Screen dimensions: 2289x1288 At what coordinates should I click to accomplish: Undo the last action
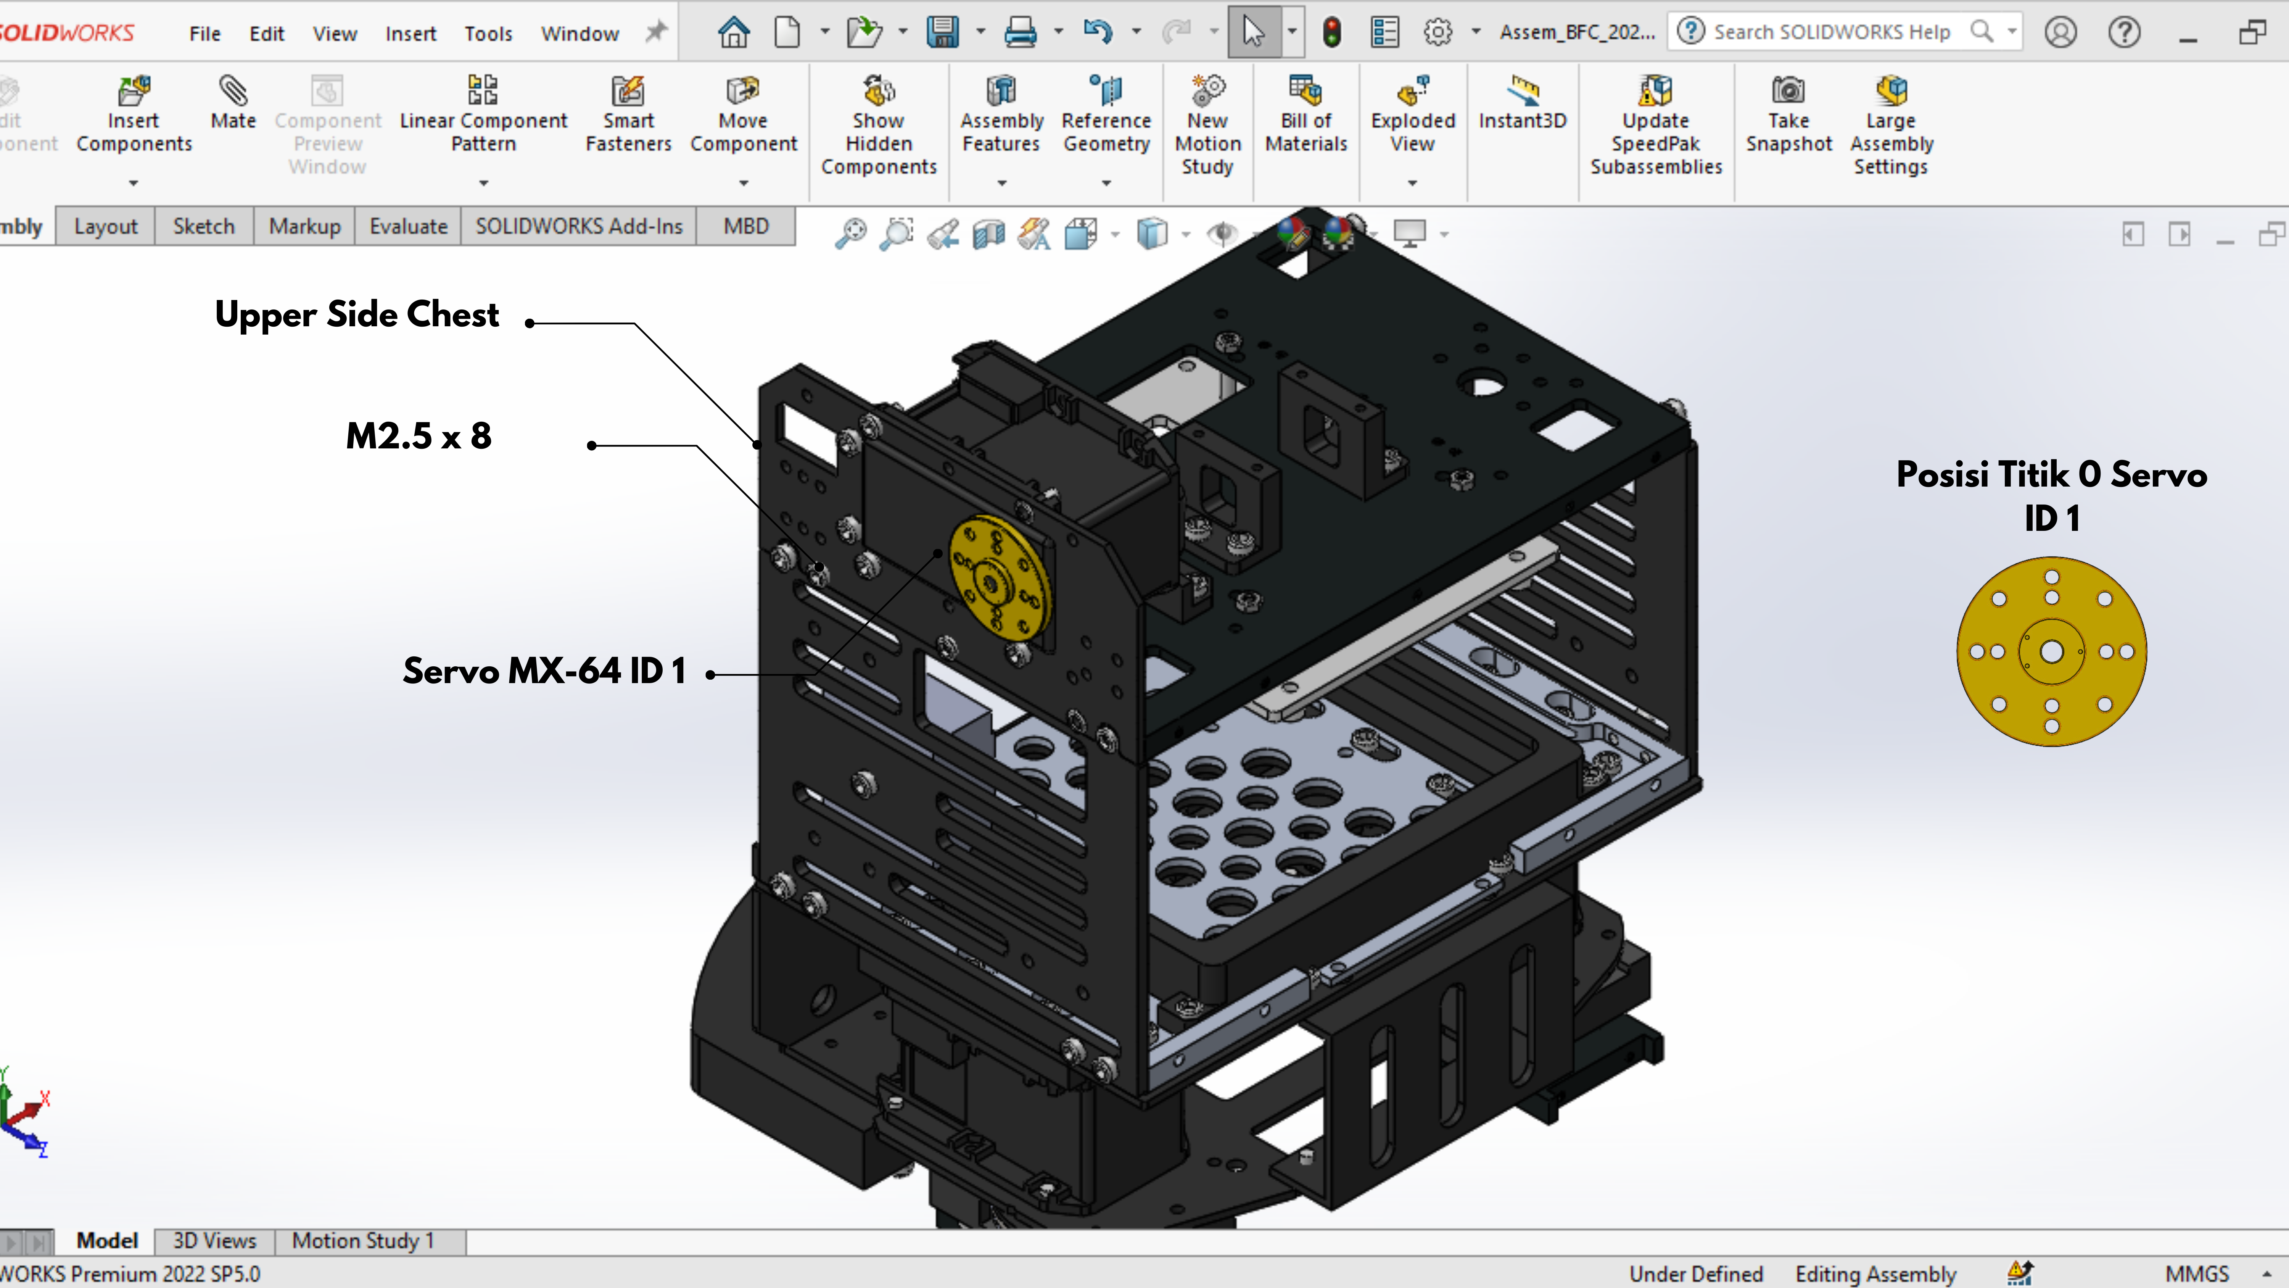pyautogui.click(x=1098, y=32)
